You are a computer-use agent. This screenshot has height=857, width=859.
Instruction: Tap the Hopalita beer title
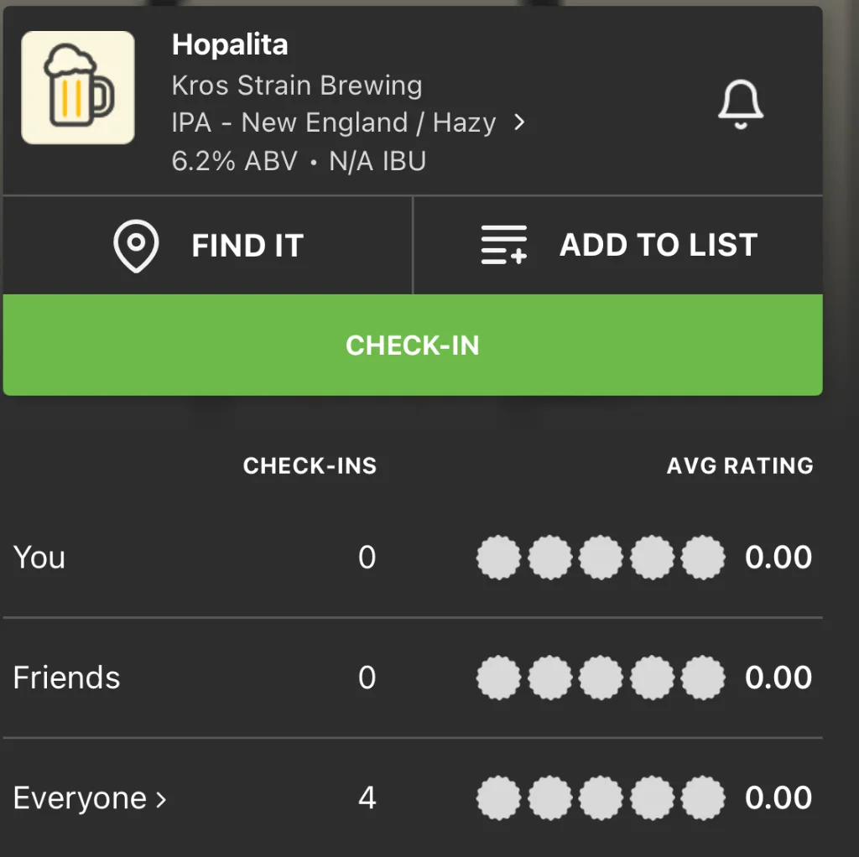[x=230, y=45]
